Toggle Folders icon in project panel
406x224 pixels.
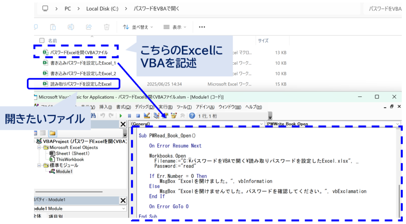(53, 133)
